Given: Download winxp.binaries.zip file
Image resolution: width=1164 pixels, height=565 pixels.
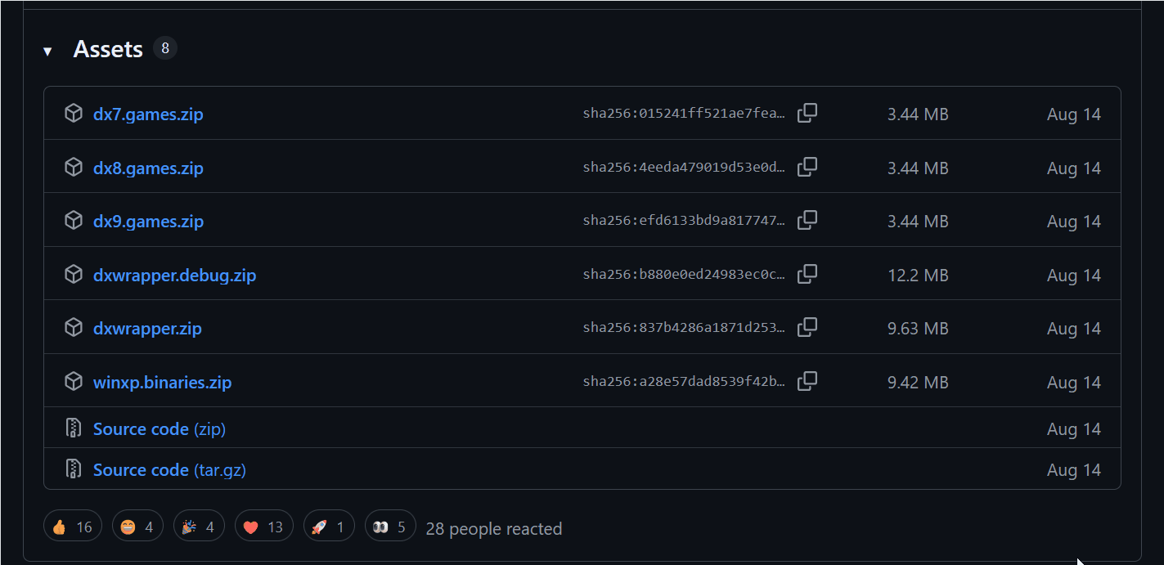Looking at the screenshot, I should coord(162,383).
